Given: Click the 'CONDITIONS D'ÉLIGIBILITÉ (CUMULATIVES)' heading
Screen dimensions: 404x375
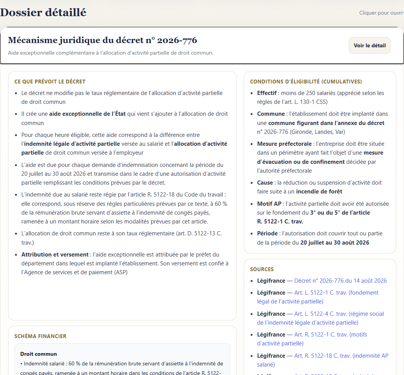Looking at the screenshot, I should (x=306, y=82).
